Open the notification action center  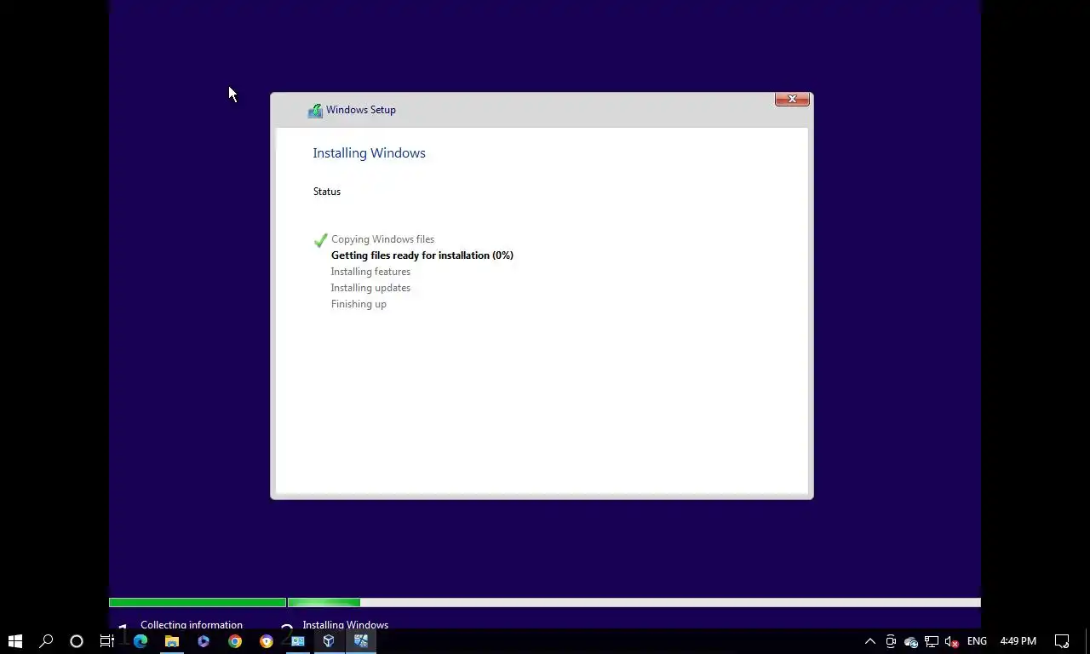click(1062, 641)
